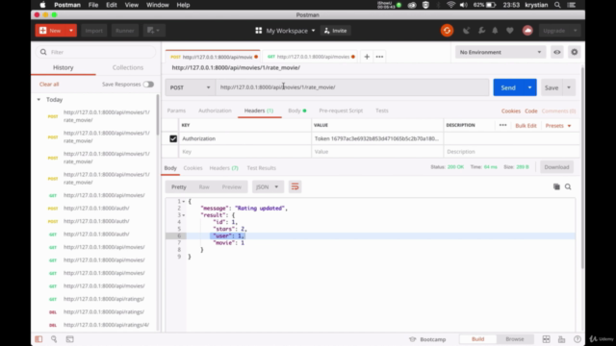Open the user avatar icon
The height and width of the screenshot is (346, 616).
(x=527, y=31)
